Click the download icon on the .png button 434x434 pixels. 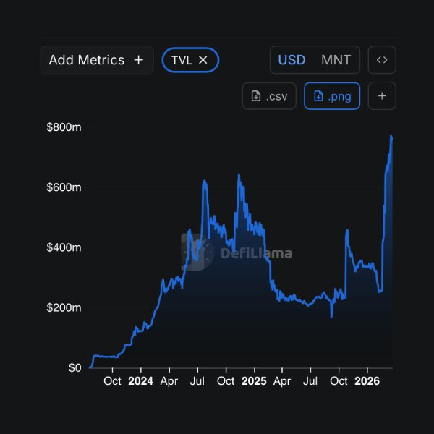pyautogui.click(x=318, y=96)
